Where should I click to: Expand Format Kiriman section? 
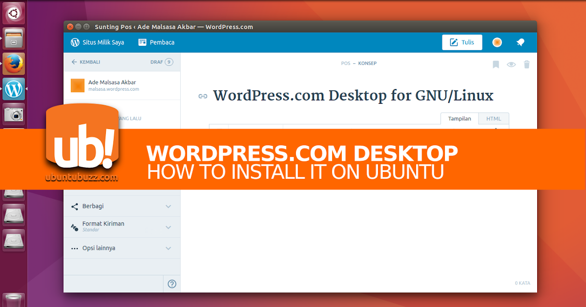point(122,227)
